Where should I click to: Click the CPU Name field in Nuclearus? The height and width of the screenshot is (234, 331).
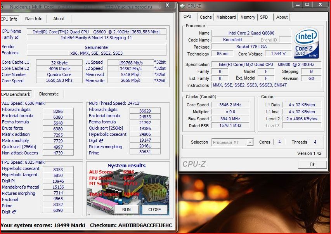(97, 32)
